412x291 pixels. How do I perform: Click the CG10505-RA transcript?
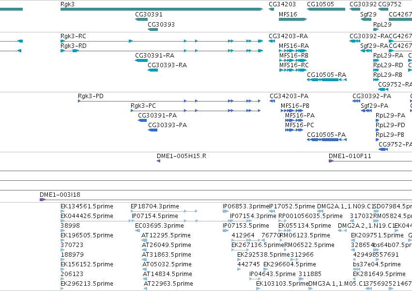click(327, 79)
